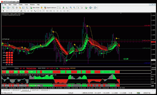This screenshot has width=157, height=95.
Task: Draw a vertical line tool
Action: click(x=11, y=11)
